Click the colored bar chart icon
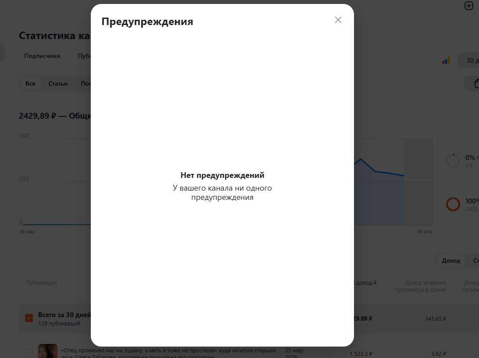Viewport: 479px width, 358px height. coord(446,60)
